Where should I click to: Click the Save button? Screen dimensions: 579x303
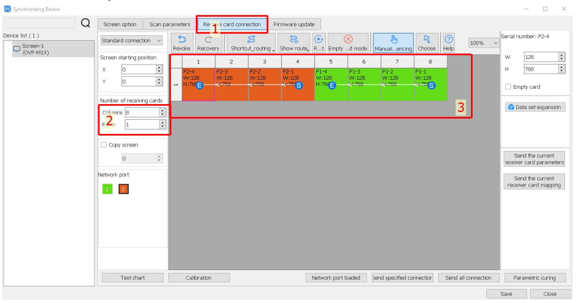(506, 294)
